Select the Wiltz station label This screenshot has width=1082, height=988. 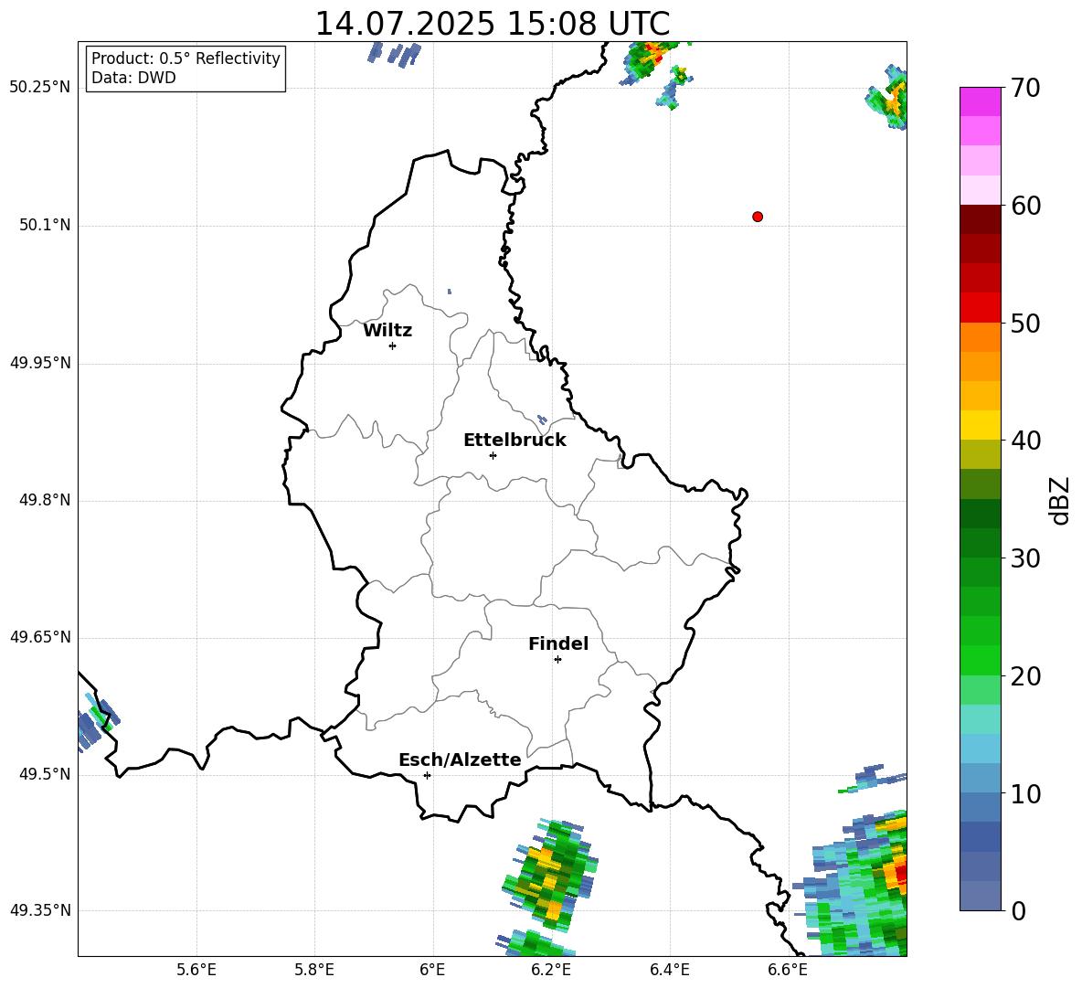click(387, 331)
